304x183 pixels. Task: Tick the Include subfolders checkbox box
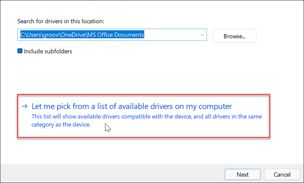coord(20,51)
